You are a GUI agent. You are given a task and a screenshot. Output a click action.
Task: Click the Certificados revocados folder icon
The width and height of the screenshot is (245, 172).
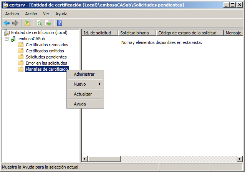click(x=21, y=45)
